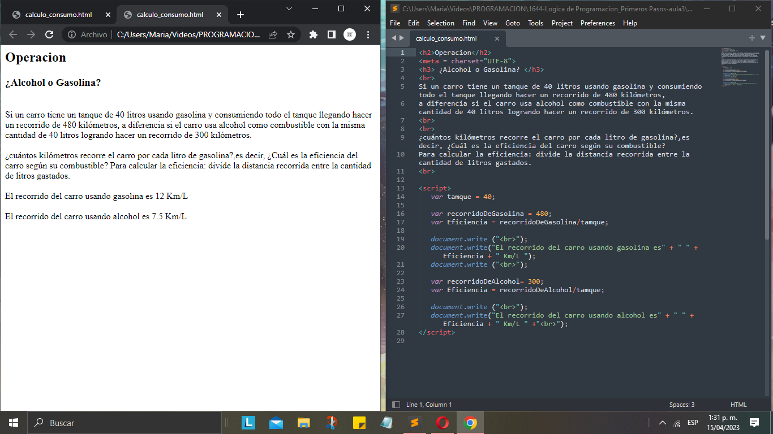Click the opening script tag in code
Viewport: 773px width, 434px height.
(x=435, y=188)
